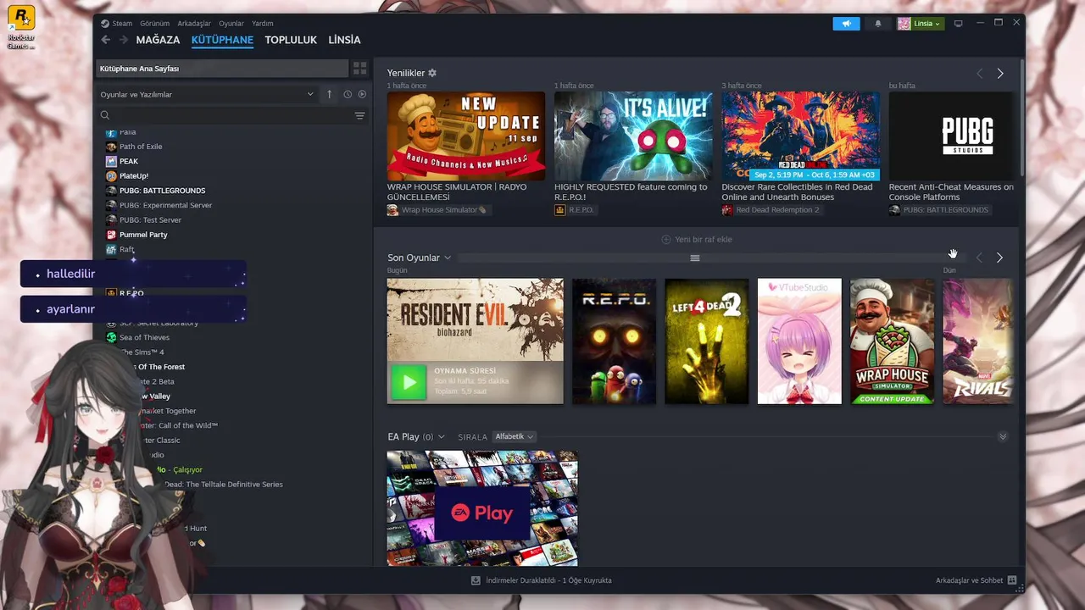The width and height of the screenshot is (1085, 610).
Task: Open the EA Play collection tile
Action: (x=482, y=508)
